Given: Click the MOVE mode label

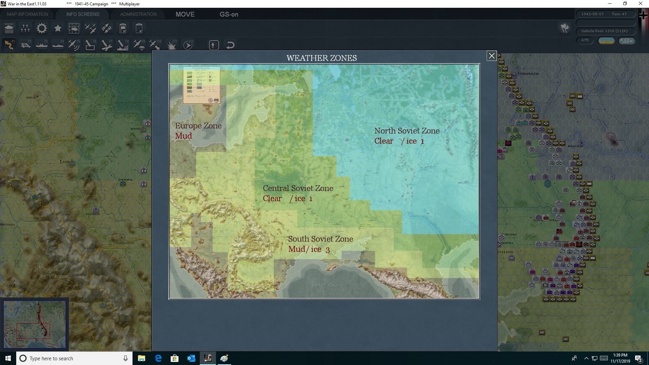Looking at the screenshot, I should 185,14.
